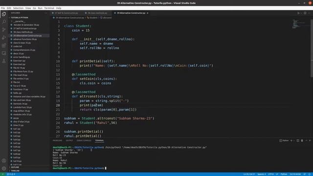Open the Source Control view
313x176 pixels.
click(x=4, y=30)
